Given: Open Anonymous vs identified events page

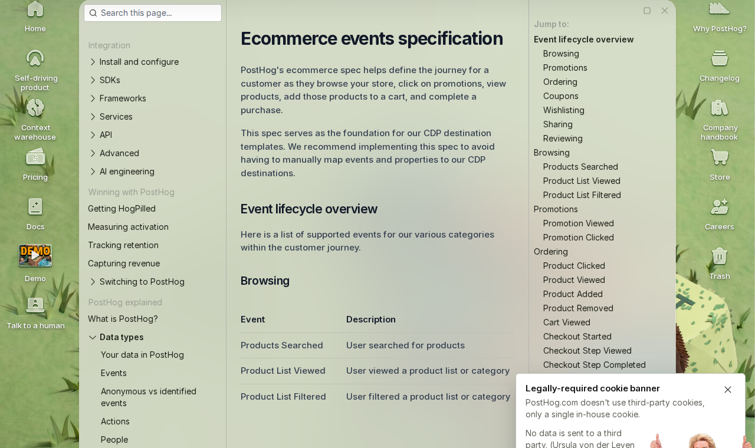Looking at the screenshot, I should tap(149, 397).
